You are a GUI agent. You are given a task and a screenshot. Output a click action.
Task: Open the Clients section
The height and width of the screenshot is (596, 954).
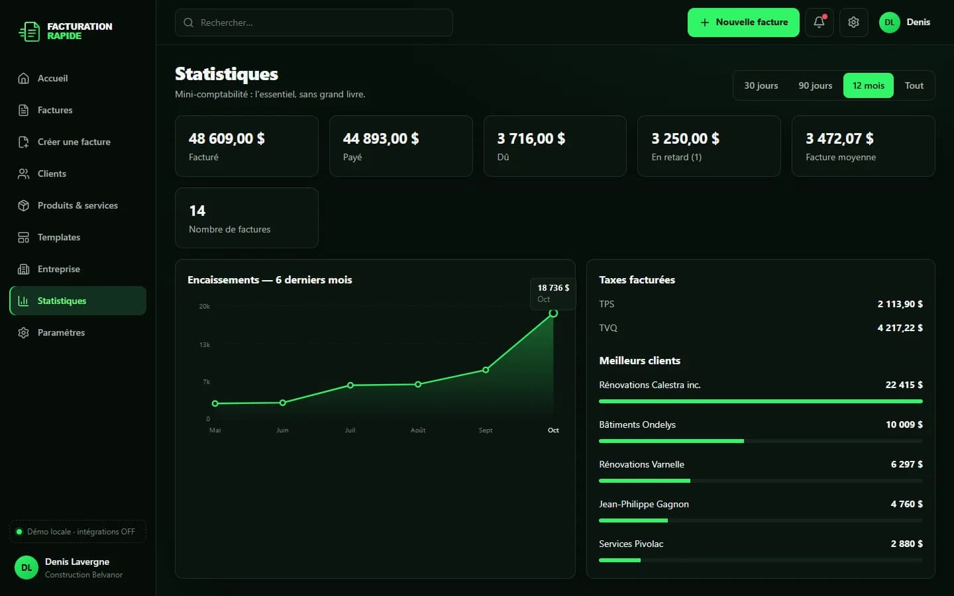[x=78, y=174]
